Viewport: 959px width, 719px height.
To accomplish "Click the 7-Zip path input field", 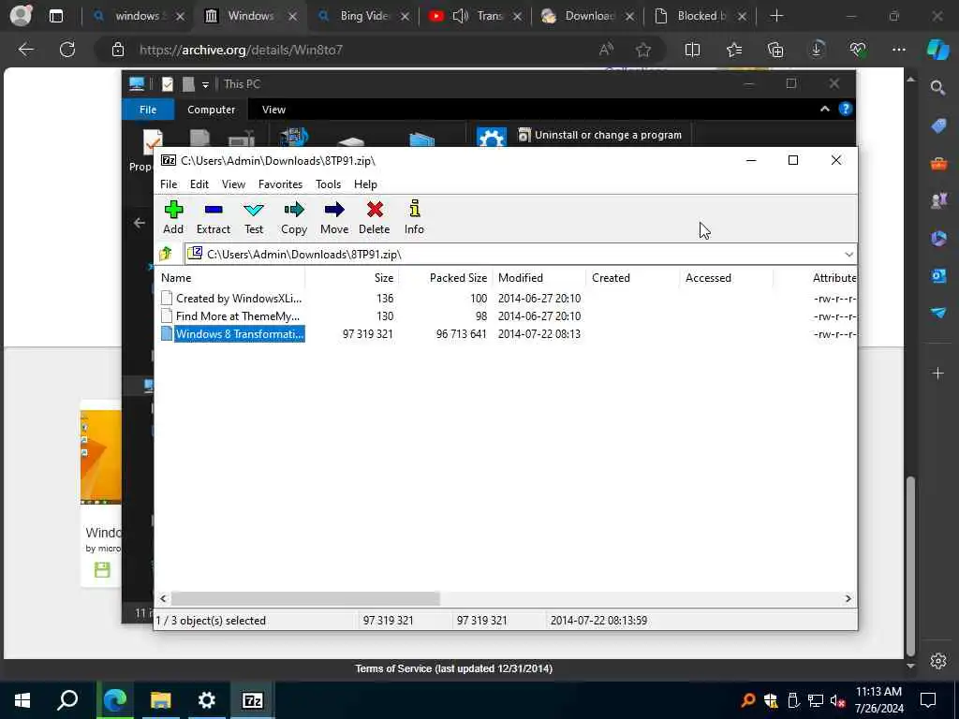I will (514, 255).
